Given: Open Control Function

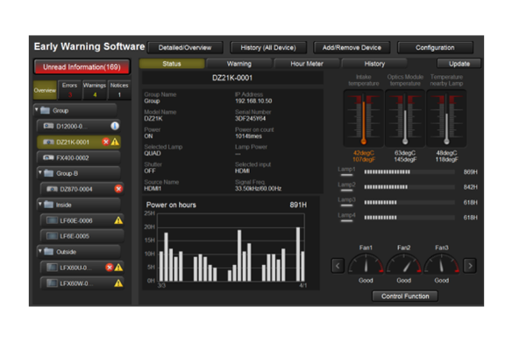Looking at the screenshot, I should [x=405, y=296].
